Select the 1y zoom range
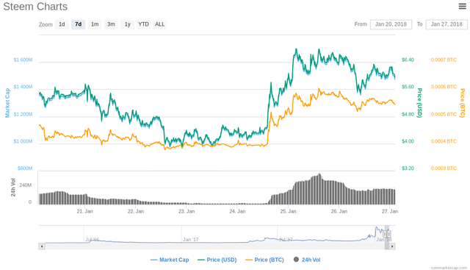 point(128,24)
